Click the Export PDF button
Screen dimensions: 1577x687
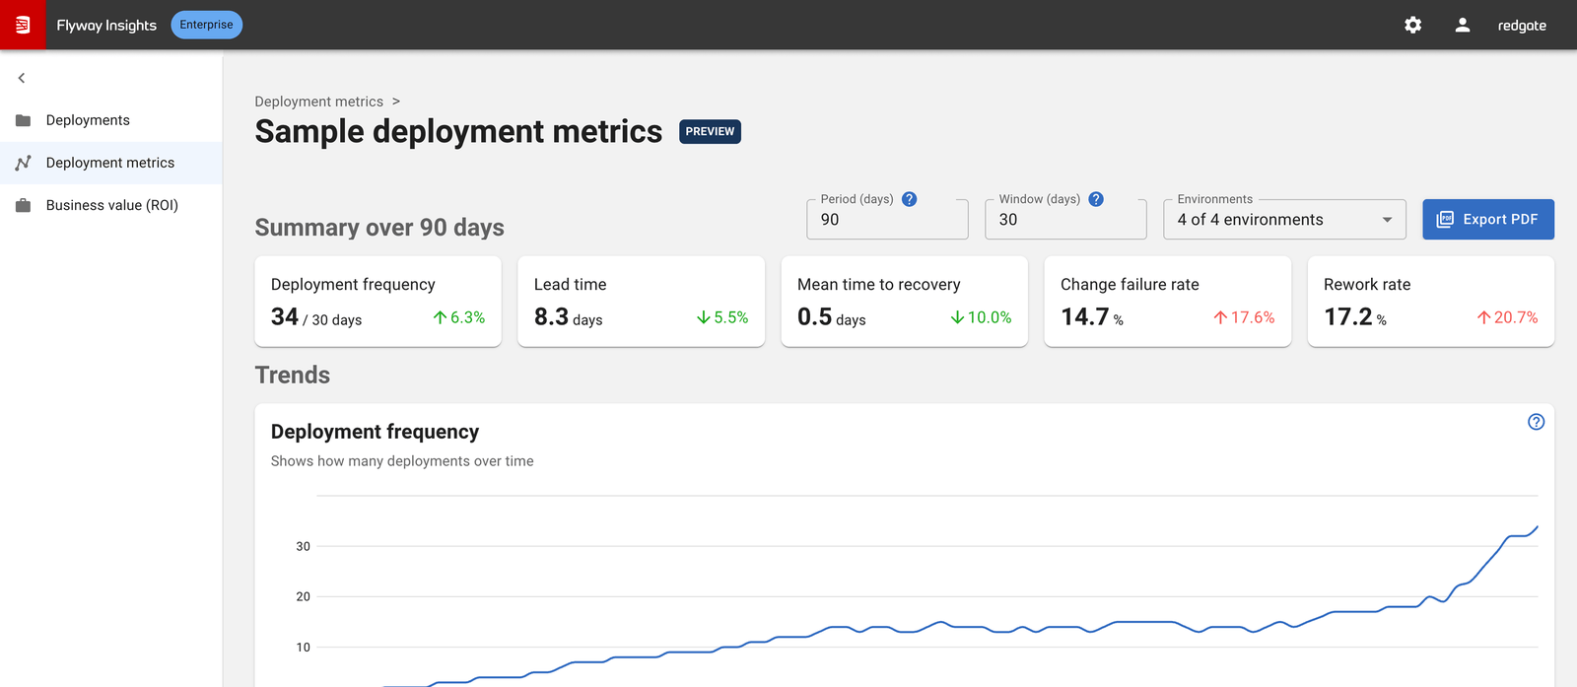1488,219
